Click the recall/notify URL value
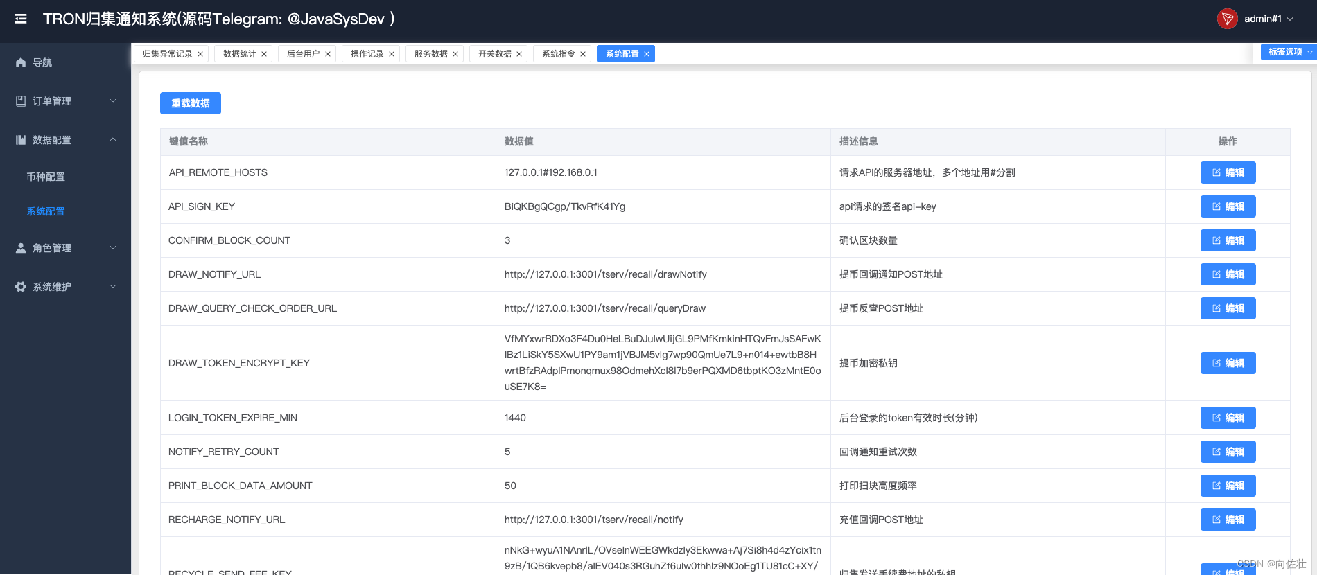Screen dimensions: 1317x575 [594, 520]
